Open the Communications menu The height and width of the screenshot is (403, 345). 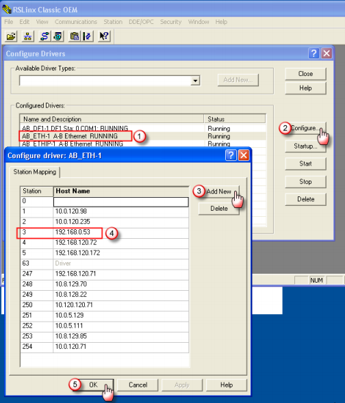pyautogui.click(x=76, y=22)
